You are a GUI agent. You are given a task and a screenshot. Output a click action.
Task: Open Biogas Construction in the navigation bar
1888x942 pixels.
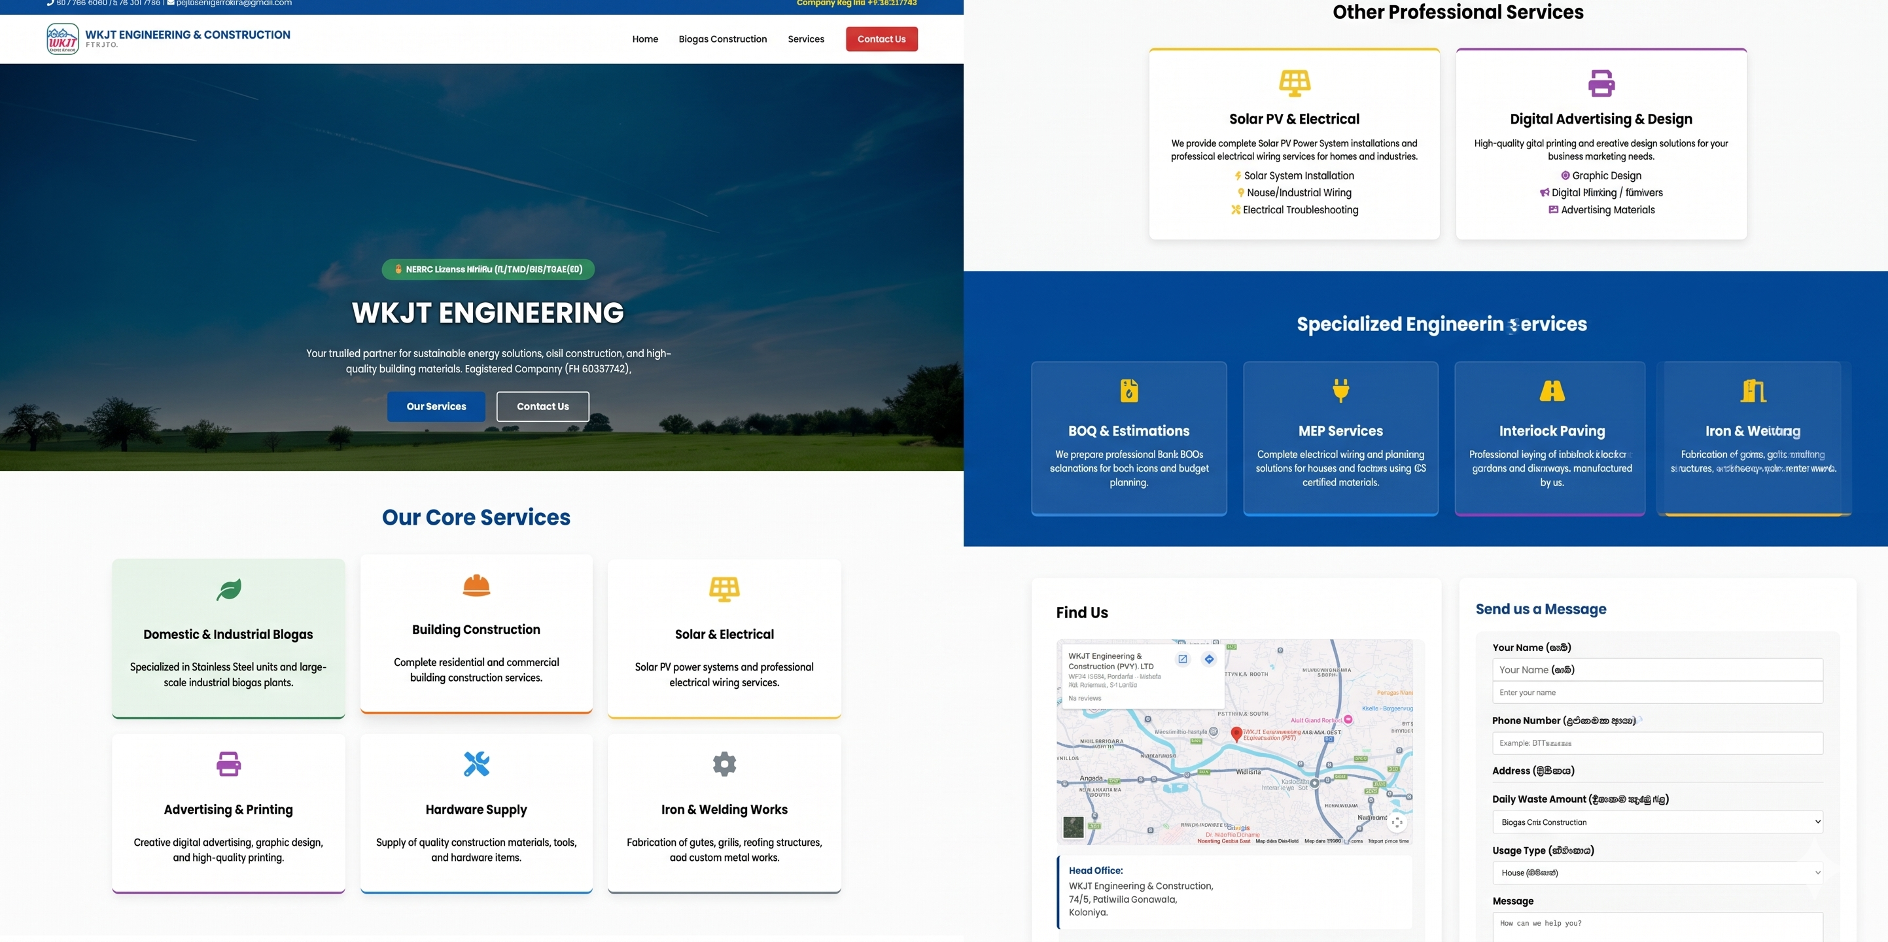[x=723, y=39]
